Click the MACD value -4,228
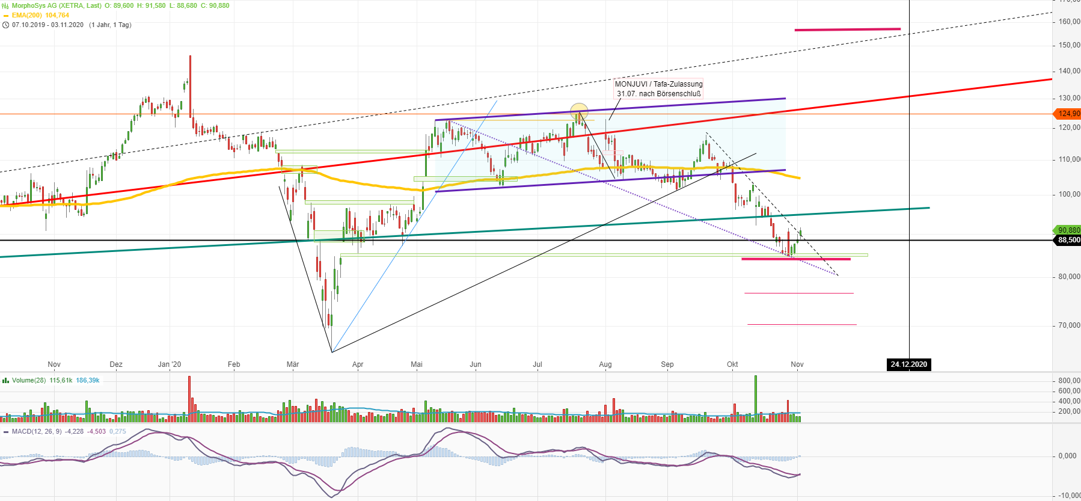Screen dimensions: 1081x501 pyautogui.click(x=75, y=432)
